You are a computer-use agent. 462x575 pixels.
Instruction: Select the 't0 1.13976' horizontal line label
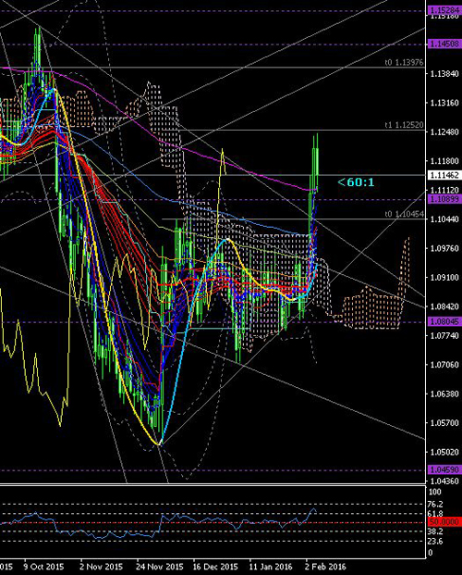pyautogui.click(x=404, y=62)
